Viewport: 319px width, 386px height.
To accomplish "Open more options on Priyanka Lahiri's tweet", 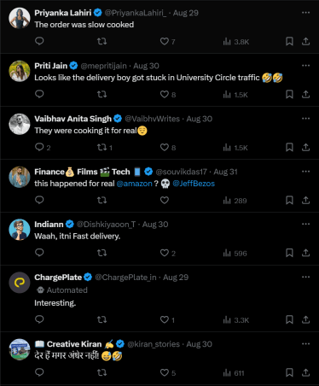I will click(x=305, y=13).
